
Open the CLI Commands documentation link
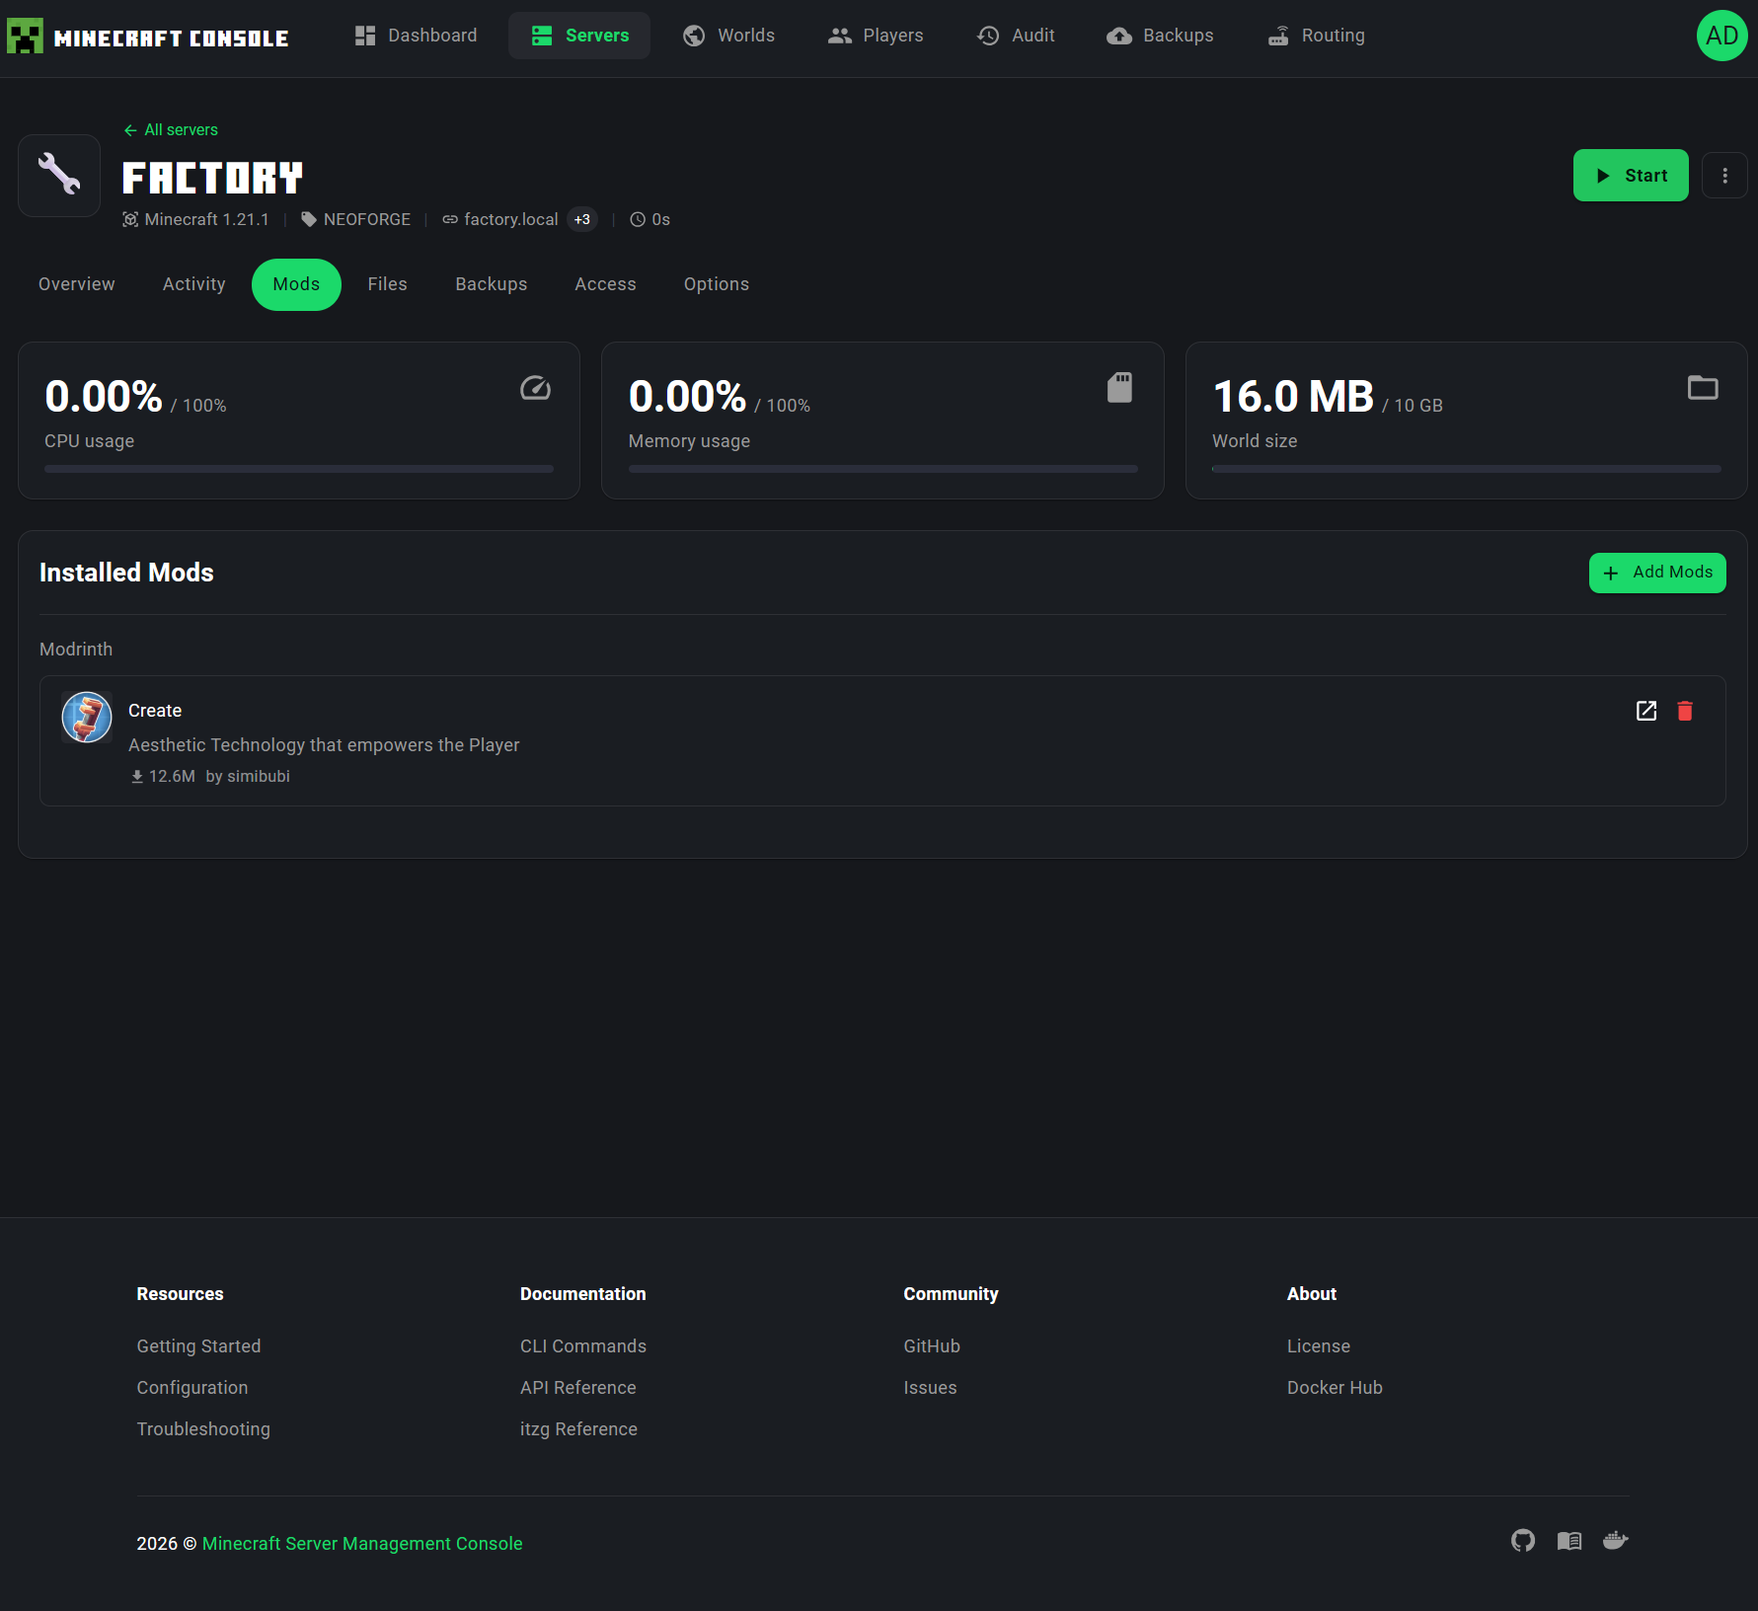click(x=583, y=1346)
